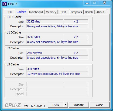Close the window with X icon
113x111 pixels.
(104, 3)
